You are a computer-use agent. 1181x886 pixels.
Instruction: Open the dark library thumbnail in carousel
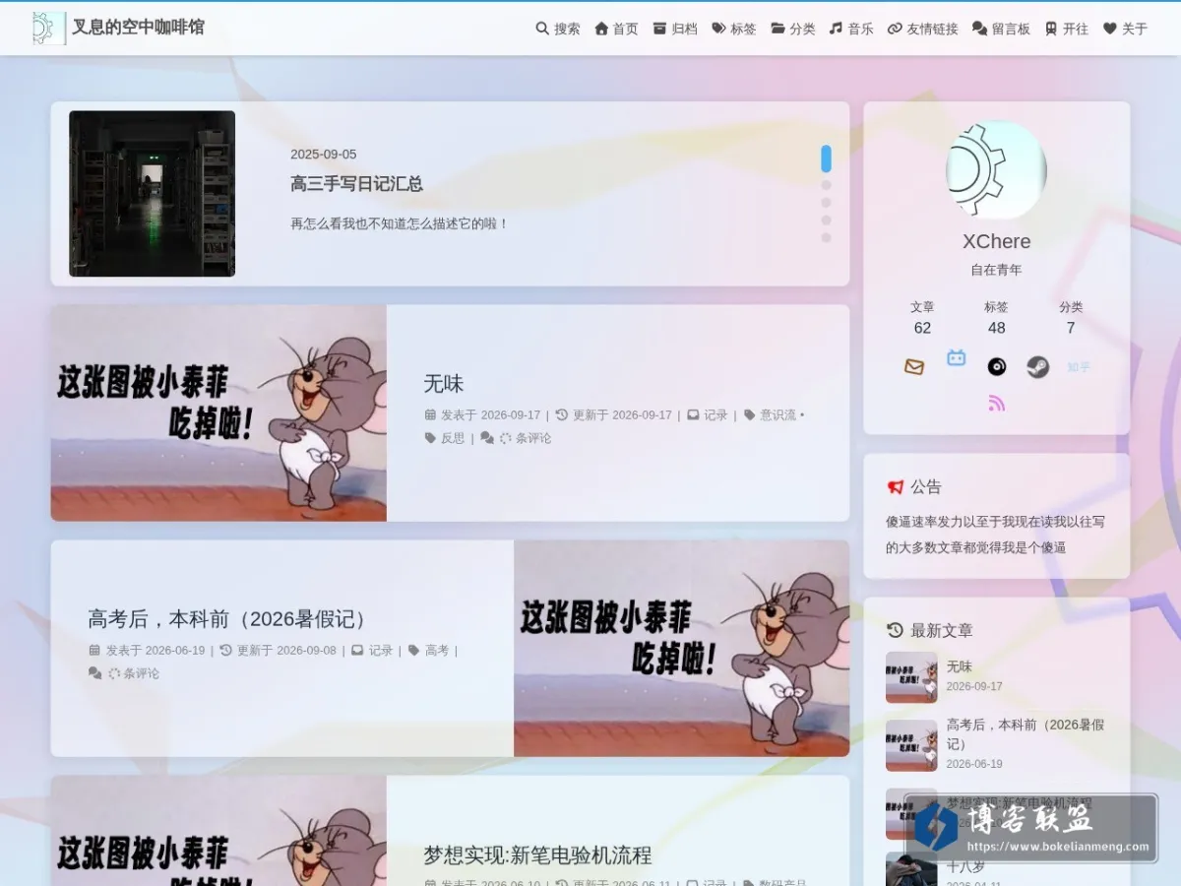pyautogui.click(x=152, y=194)
